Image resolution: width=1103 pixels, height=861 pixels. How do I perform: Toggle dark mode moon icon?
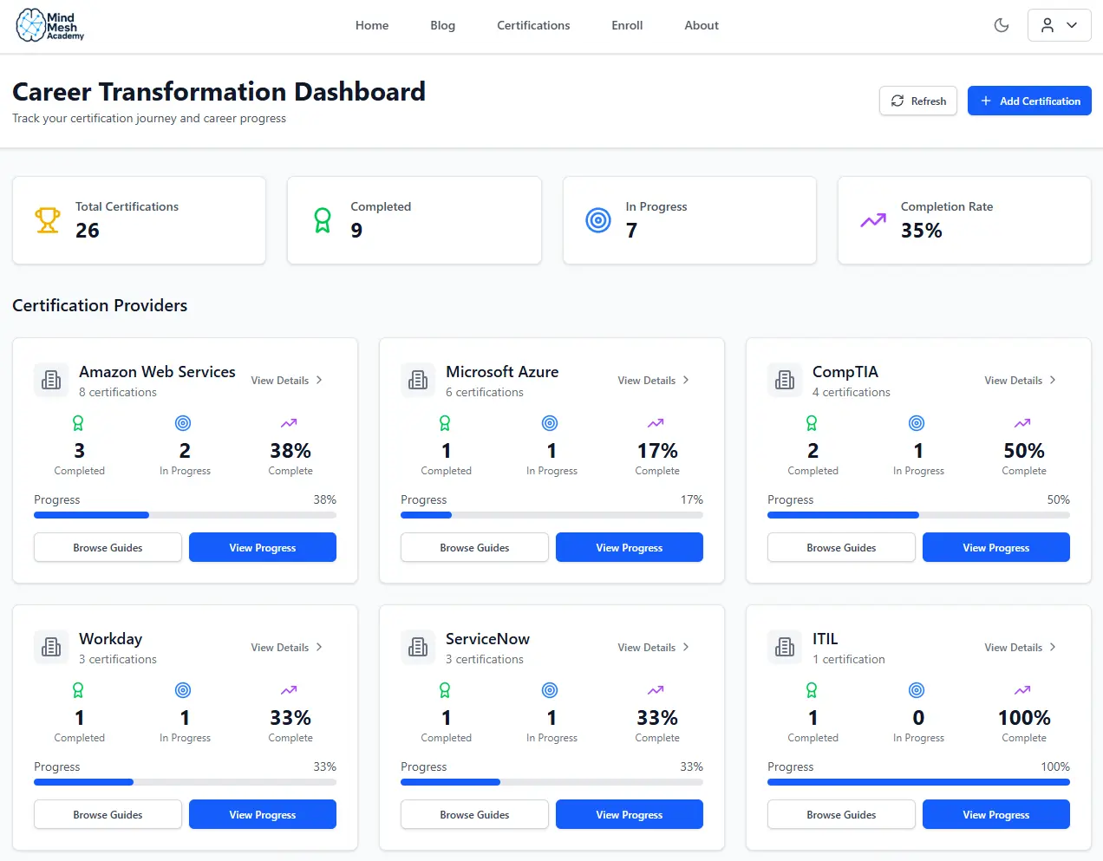[x=1002, y=25]
